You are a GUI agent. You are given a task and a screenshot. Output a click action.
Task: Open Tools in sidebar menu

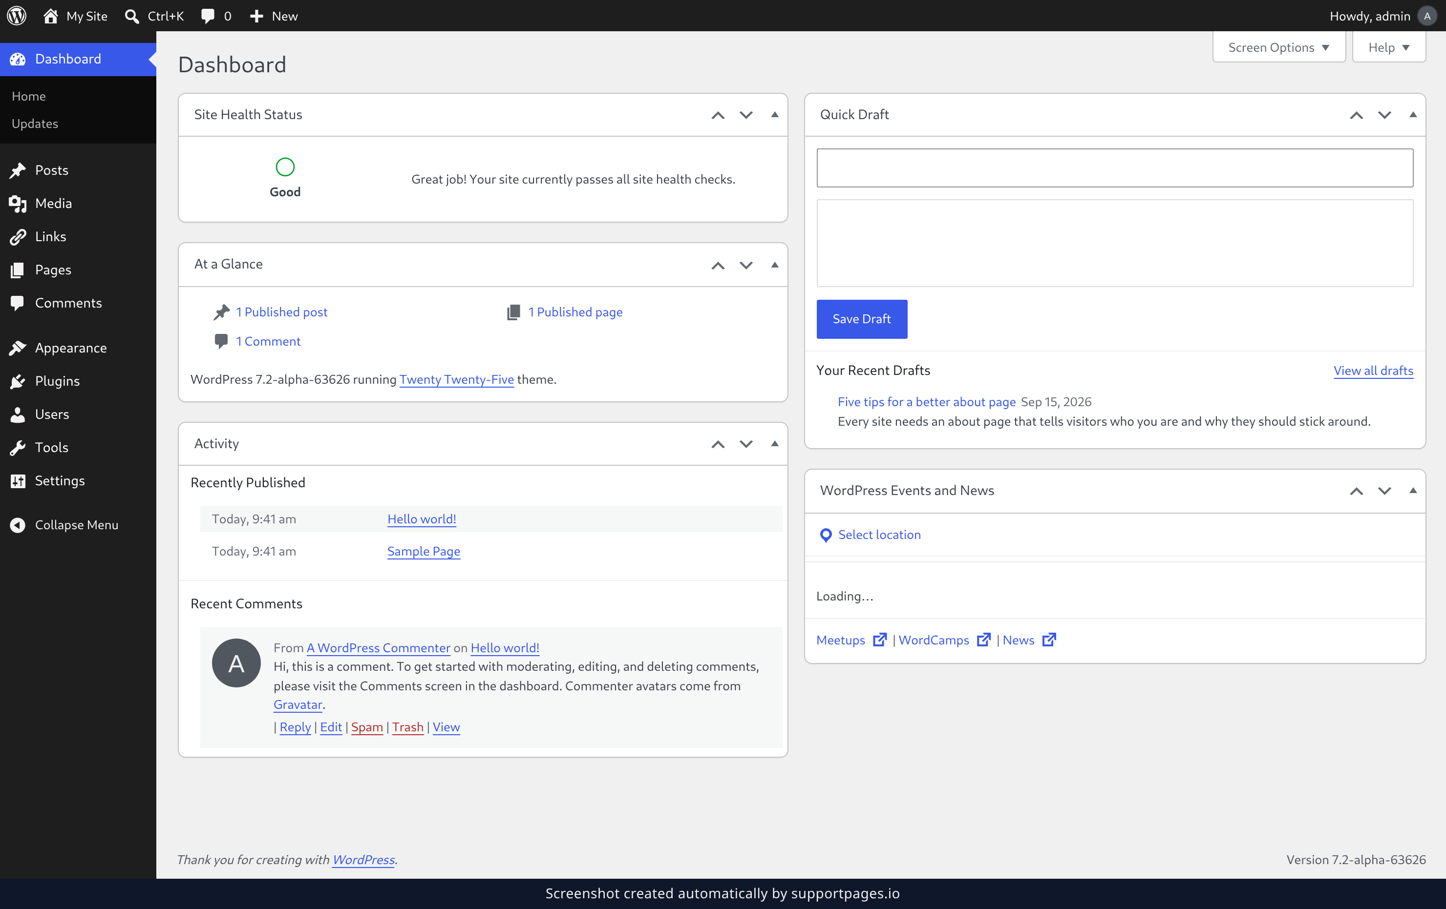point(78,448)
